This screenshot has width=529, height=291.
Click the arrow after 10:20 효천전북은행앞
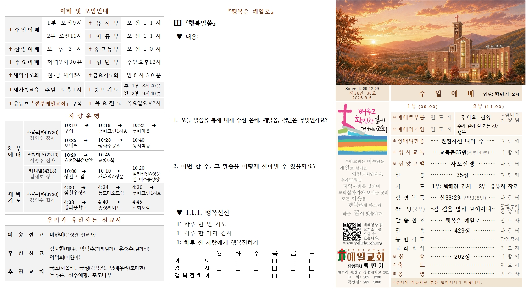(x=86, y=155)
